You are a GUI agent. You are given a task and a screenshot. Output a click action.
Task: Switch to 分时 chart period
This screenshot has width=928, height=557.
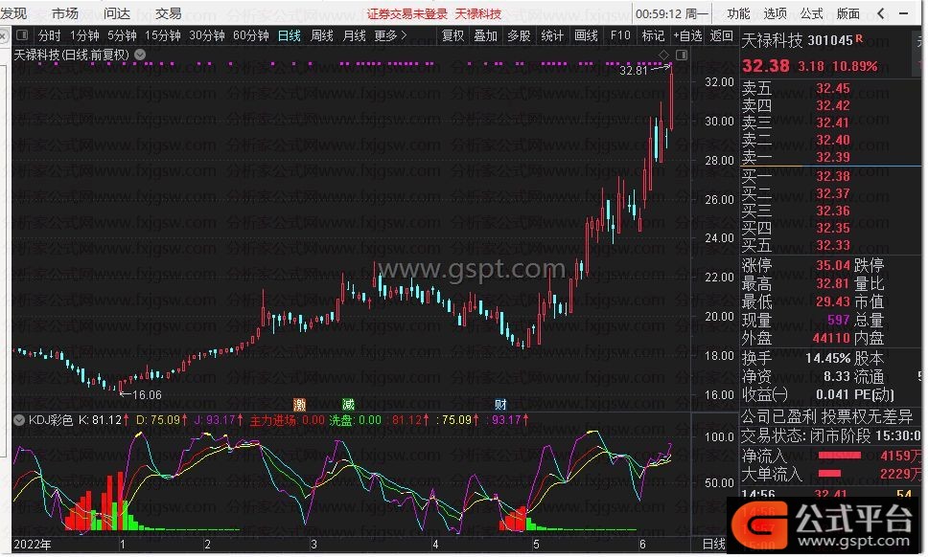pyautogui.click(x=50, y=35)
